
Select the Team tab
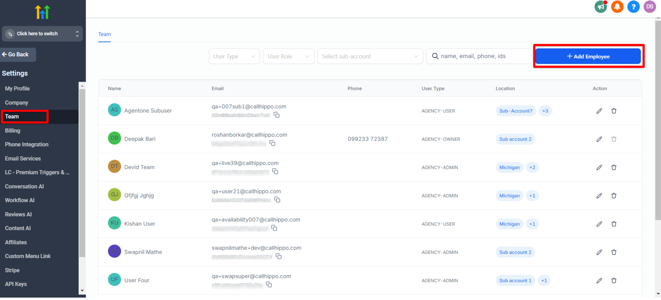pos(104,34)
